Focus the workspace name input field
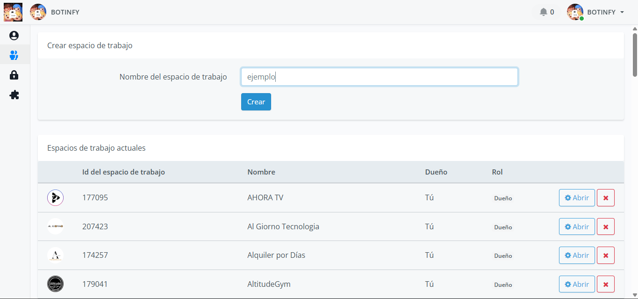This screenshot has width=638, height=299. (379, 77)
